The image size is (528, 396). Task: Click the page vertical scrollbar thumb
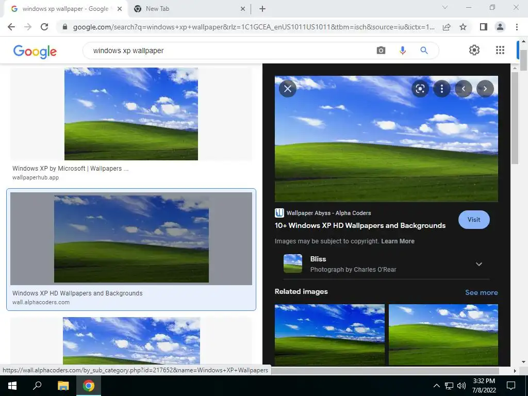pyautogui.click(x=523, y=60)
